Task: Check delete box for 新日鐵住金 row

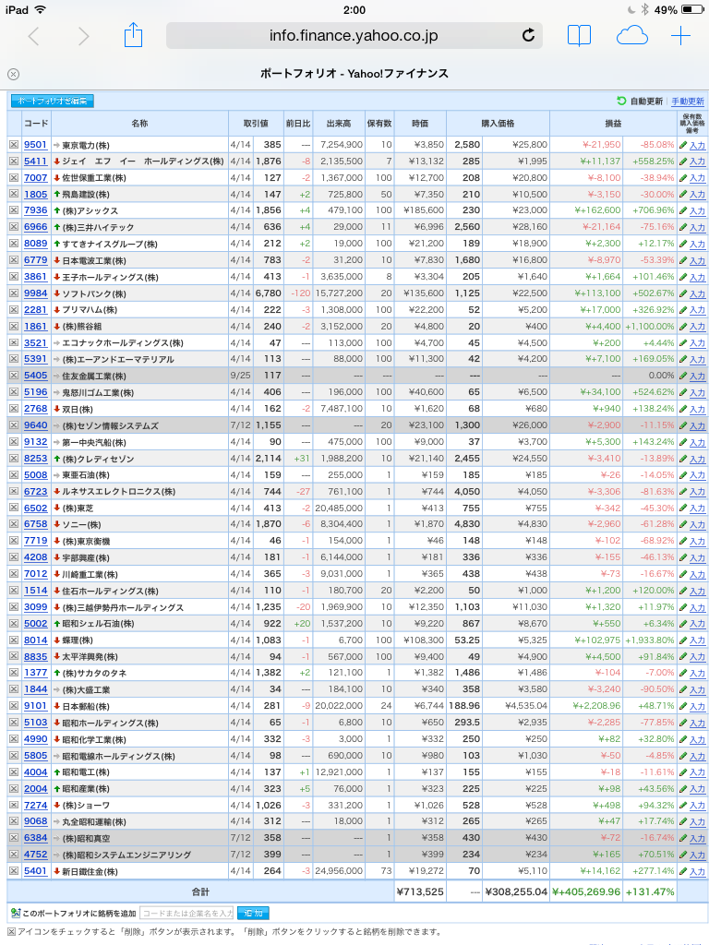Action: (14, 871)
